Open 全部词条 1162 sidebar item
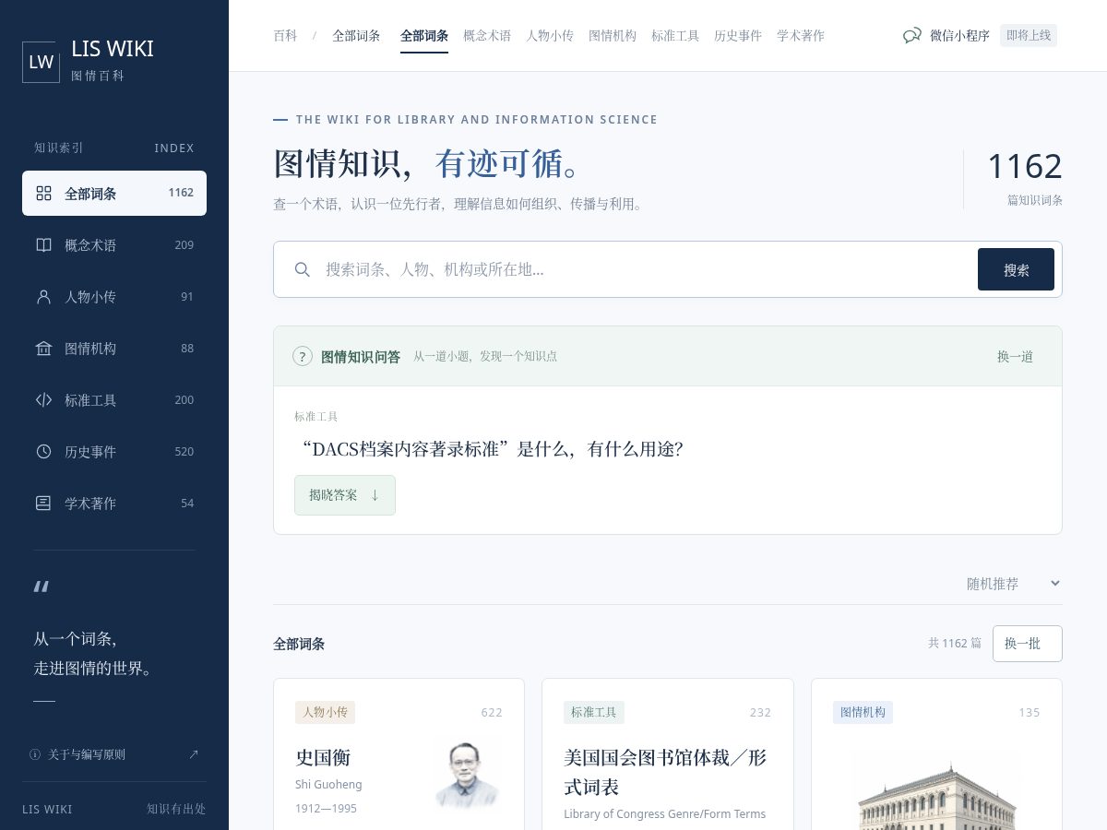Viewport: 1107px width, 830px height. point(114,193)
